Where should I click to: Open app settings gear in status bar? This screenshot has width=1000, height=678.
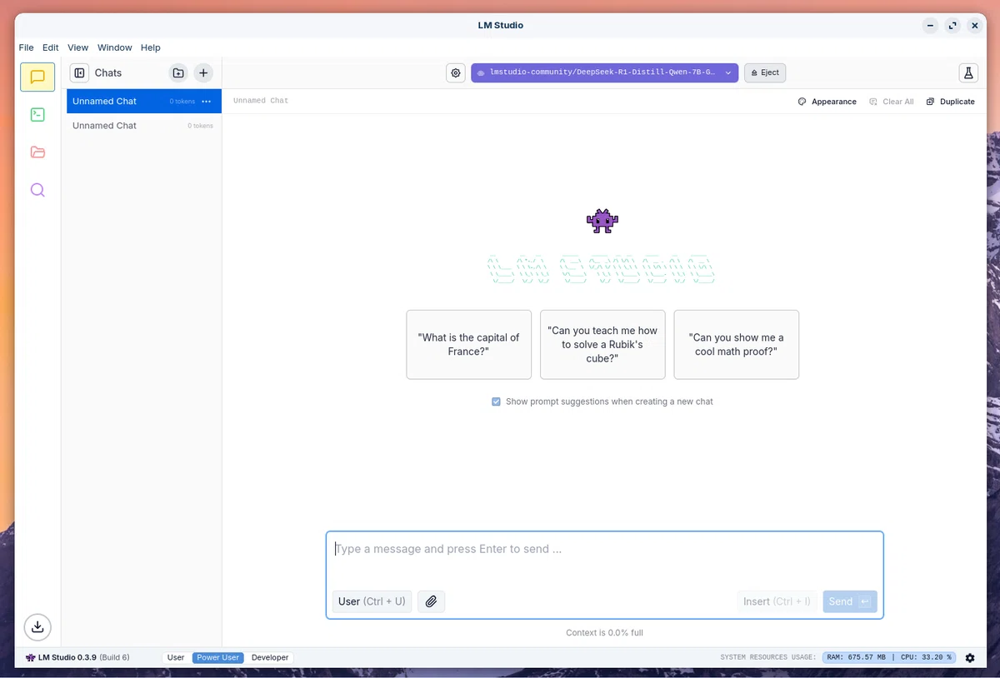click(x=970, y=658)
